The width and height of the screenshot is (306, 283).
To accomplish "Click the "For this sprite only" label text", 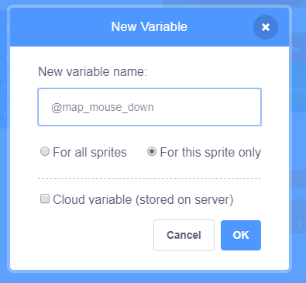I will pyautogui.click(x=210, y=152).
